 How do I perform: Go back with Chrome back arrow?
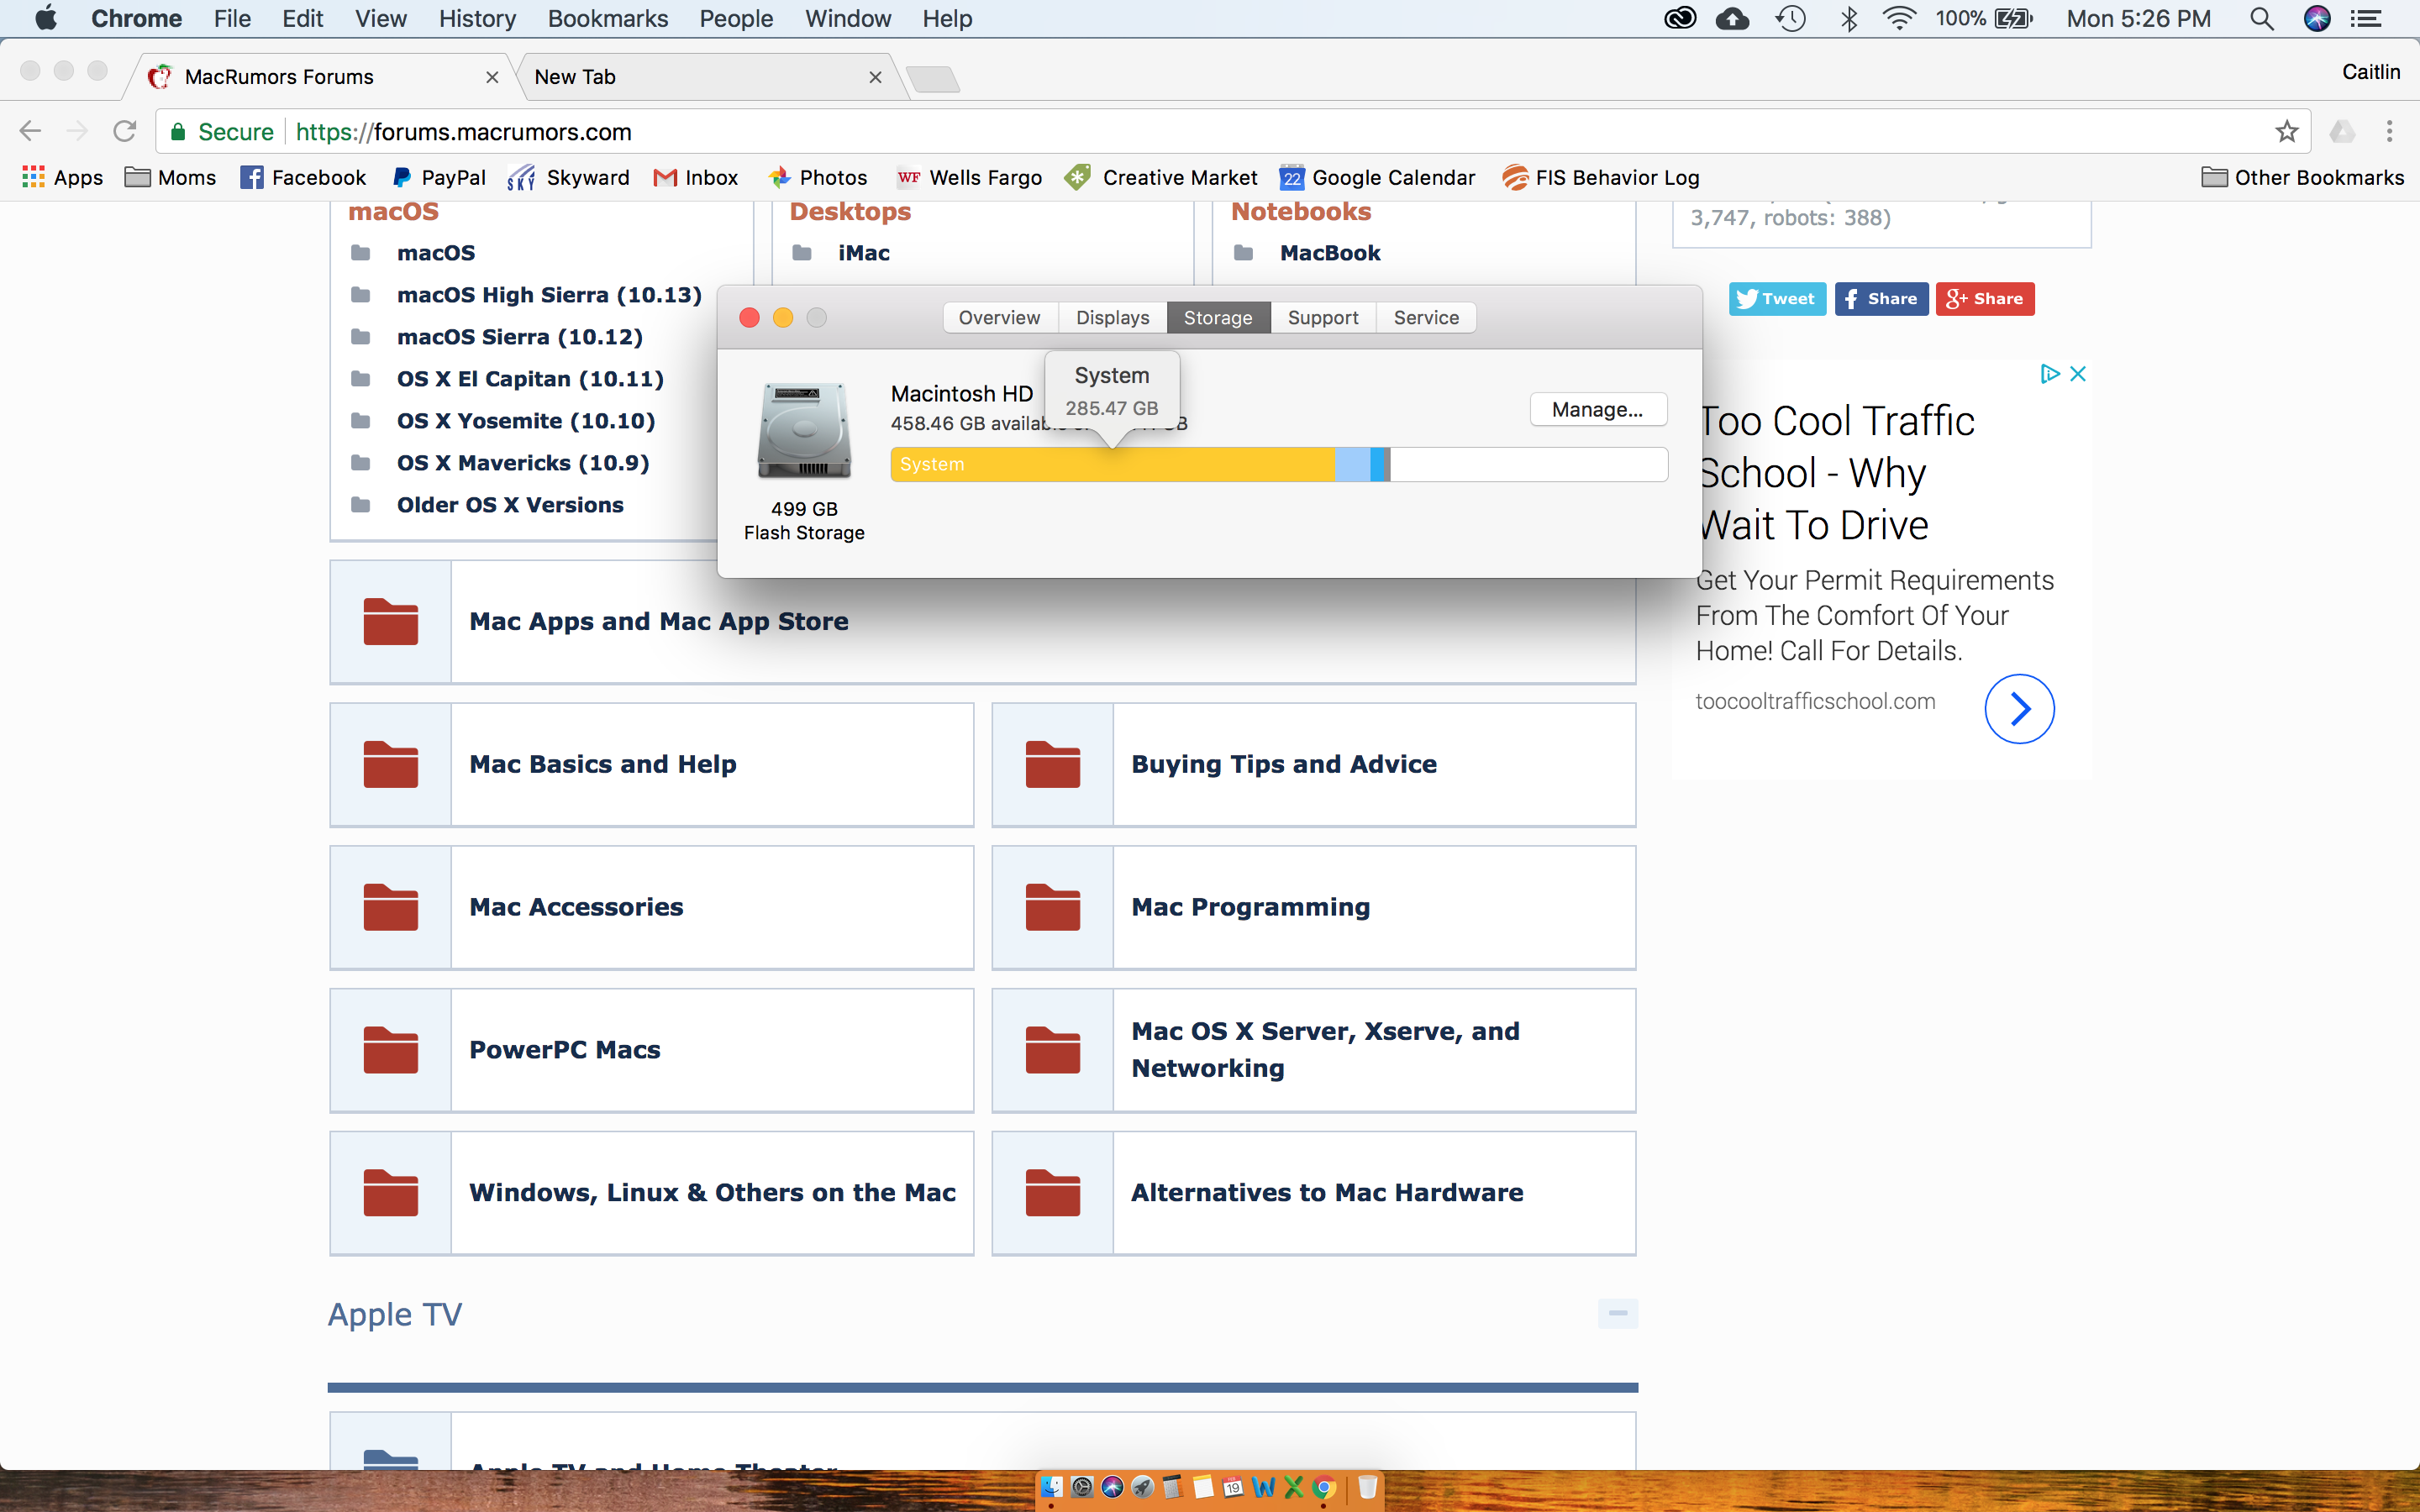click(30, 131)
